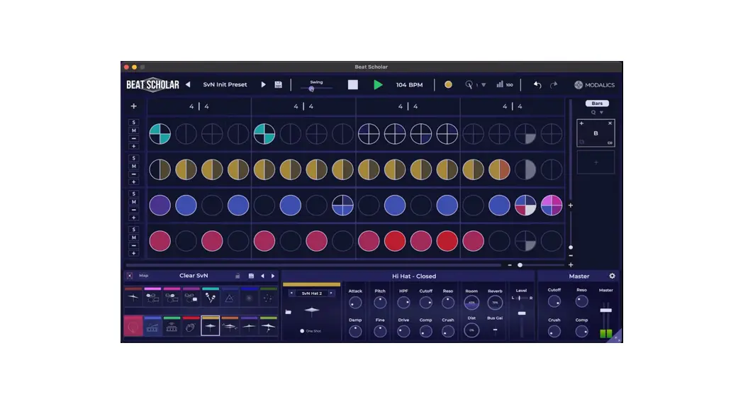This screenshot has height=404, width=743.
Task: Mute the blue third track
Action: [133, 202]
